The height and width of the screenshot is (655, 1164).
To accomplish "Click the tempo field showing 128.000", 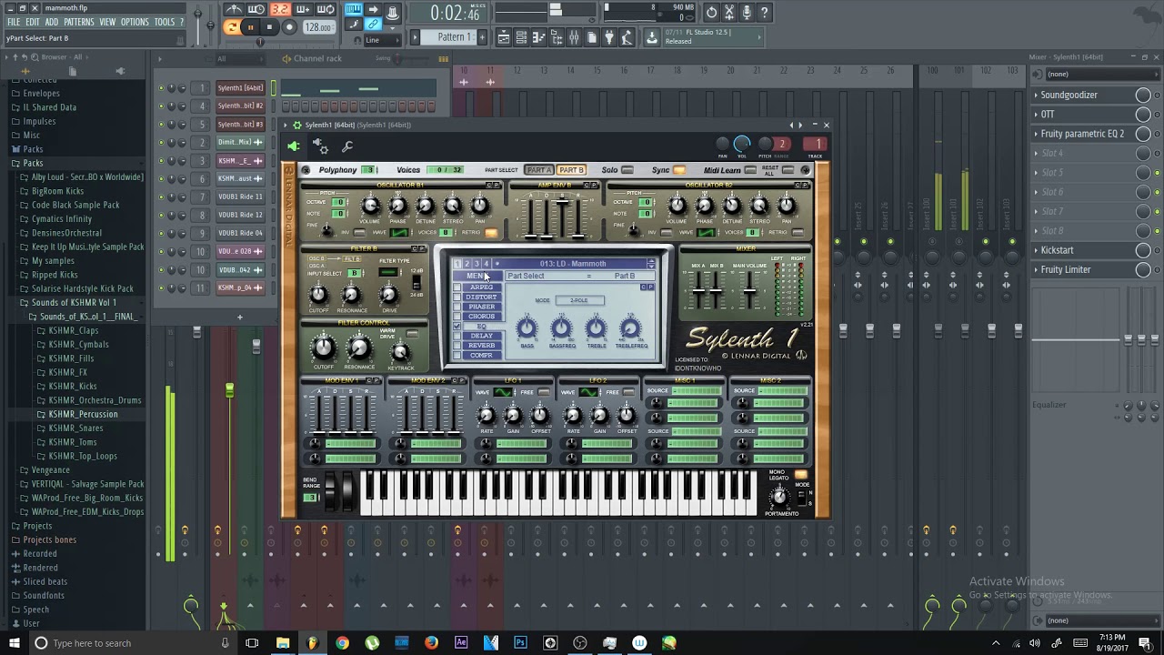I will (x=318, y=27).
